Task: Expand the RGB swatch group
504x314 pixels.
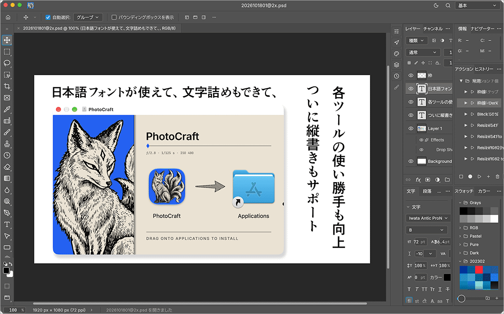Action: point(460,228)
